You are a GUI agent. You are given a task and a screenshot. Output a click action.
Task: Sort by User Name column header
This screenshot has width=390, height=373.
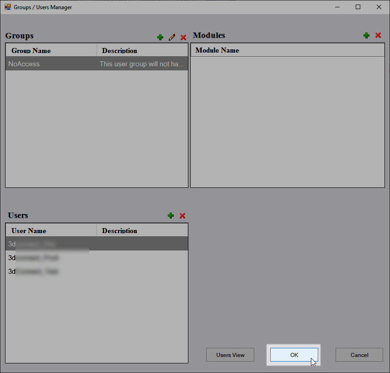click(x=50, y=230)
